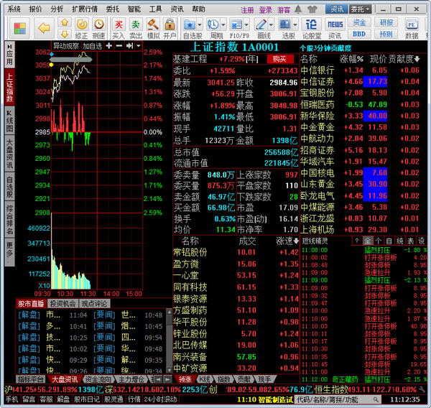Click the colorful home grid icon
The height and width of the screenshot is (408, 431).
19,28
